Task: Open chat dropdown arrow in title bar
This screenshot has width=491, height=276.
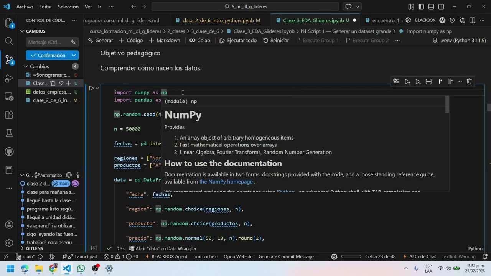Action: pos(358,7)
